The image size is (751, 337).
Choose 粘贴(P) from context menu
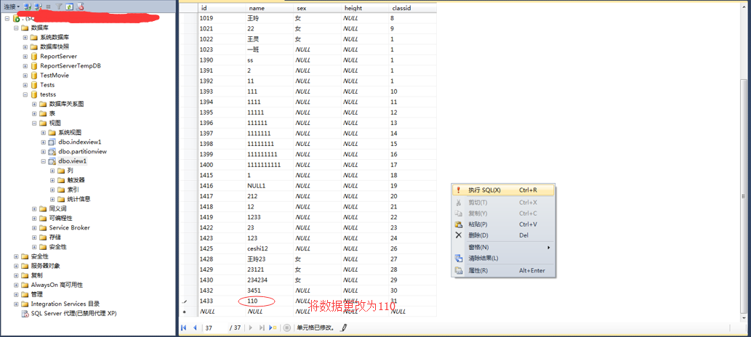coord(503,224)
